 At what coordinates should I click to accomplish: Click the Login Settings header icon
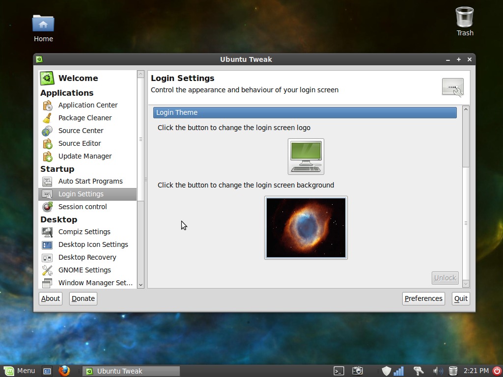tap(452, 87)
